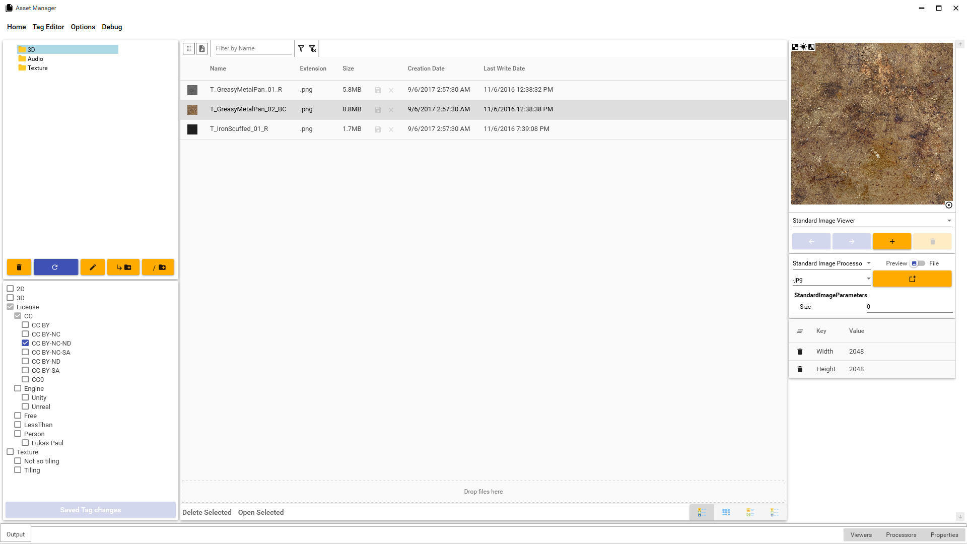
Task: Rename folder using the pencil button
Action: (93, 267)
